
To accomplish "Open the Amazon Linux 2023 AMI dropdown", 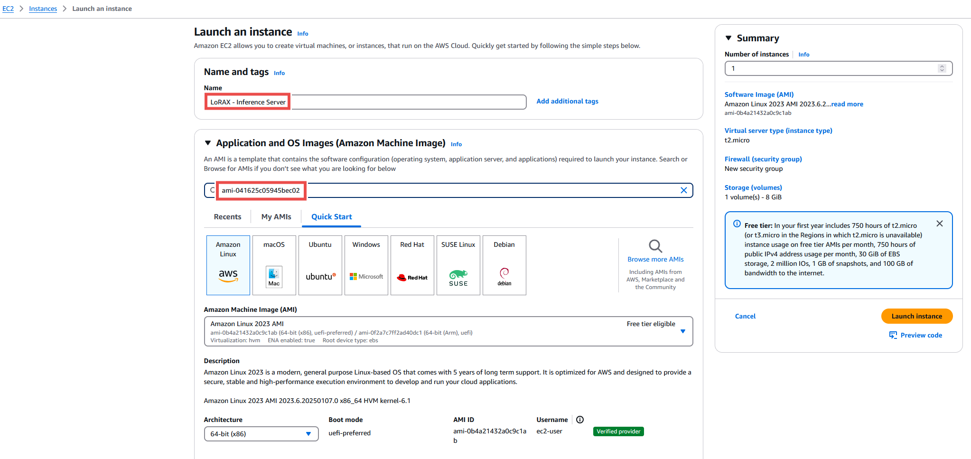I will (x=448, y=331).
